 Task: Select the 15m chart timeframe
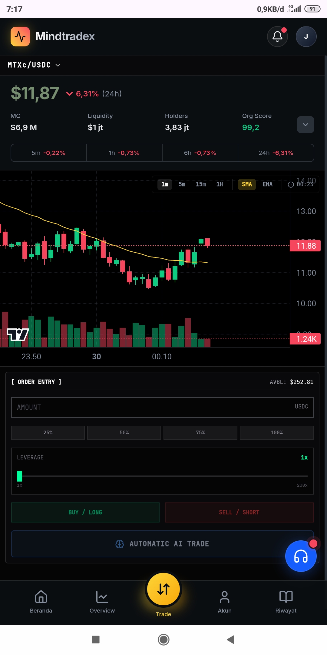tap(201, 184)
